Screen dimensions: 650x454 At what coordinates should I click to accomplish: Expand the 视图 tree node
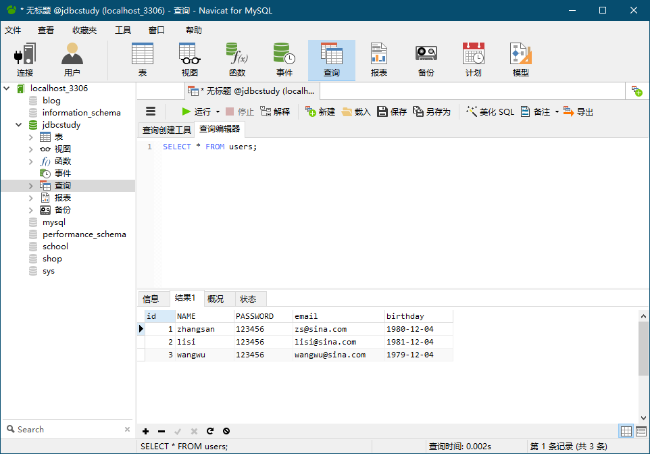click(30, 149)
